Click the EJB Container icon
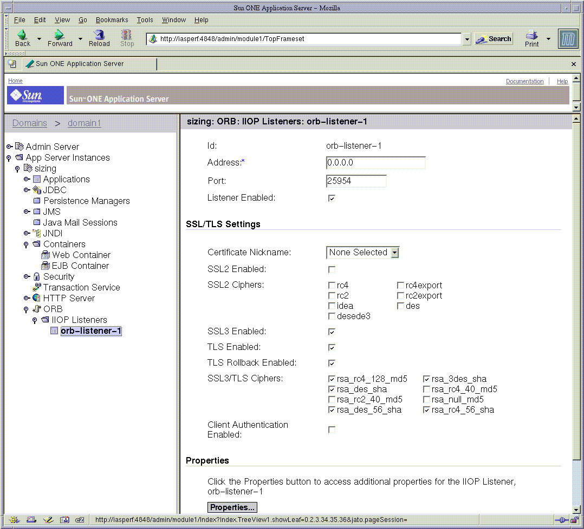584x529 pixels. click(46, 266)
